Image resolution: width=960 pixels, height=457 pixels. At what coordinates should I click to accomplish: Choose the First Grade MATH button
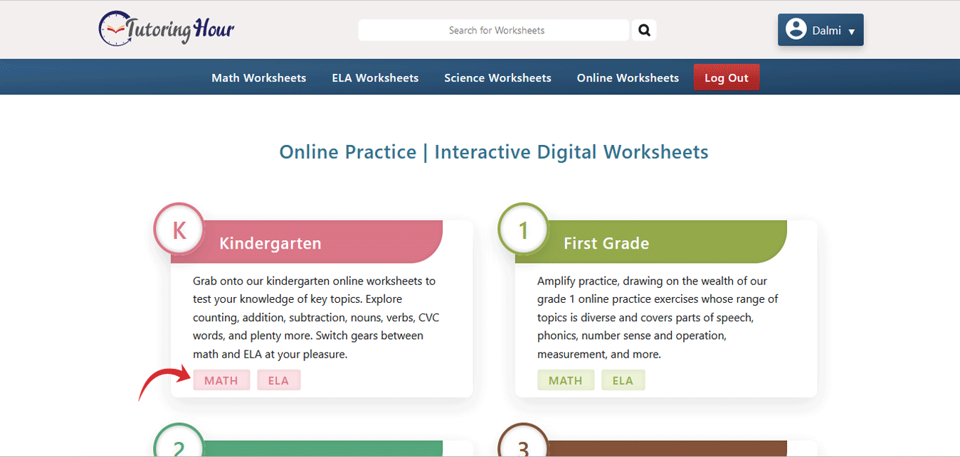[x=566, y=380]
